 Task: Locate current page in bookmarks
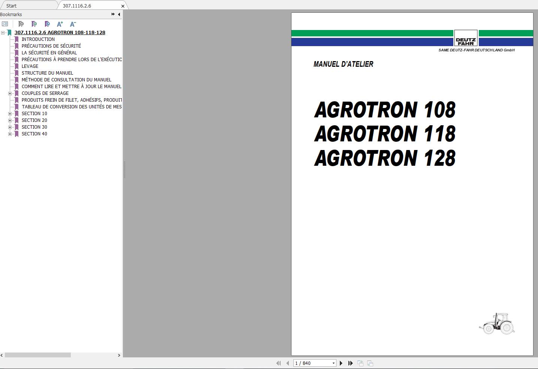click(47, 24)
